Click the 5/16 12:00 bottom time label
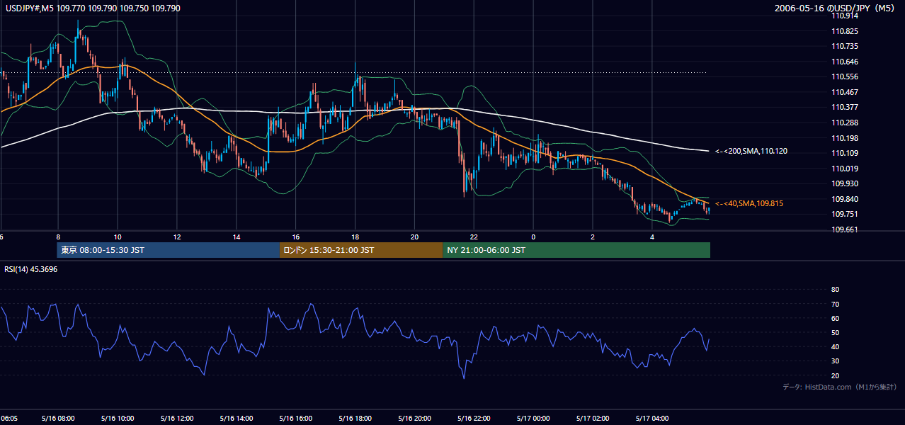Viewport: 905px width, 425px height. point(177,418)
